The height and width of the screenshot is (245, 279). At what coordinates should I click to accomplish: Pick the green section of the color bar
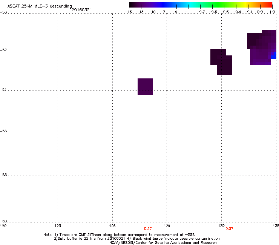(219, 5)
